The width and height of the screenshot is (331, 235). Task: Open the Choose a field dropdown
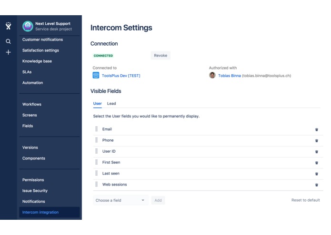pos(120,200)
